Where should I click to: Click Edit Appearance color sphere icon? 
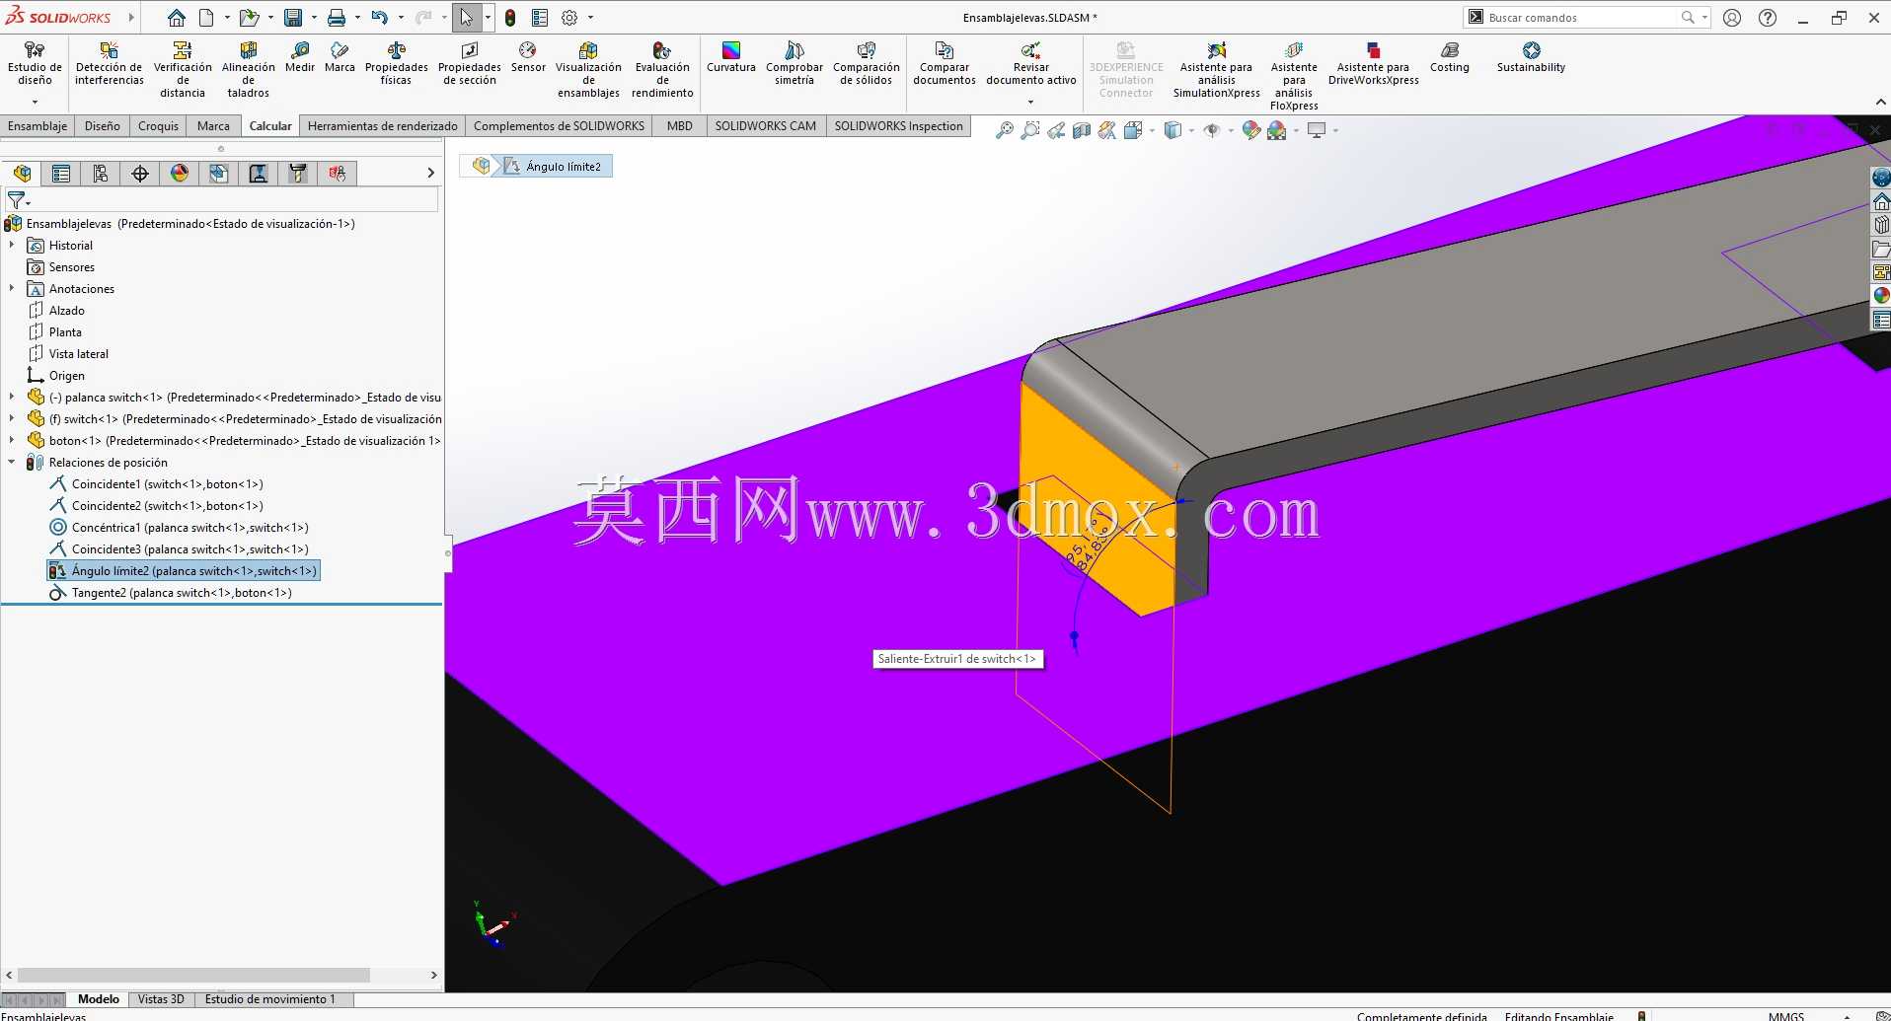click(1251, 130)
